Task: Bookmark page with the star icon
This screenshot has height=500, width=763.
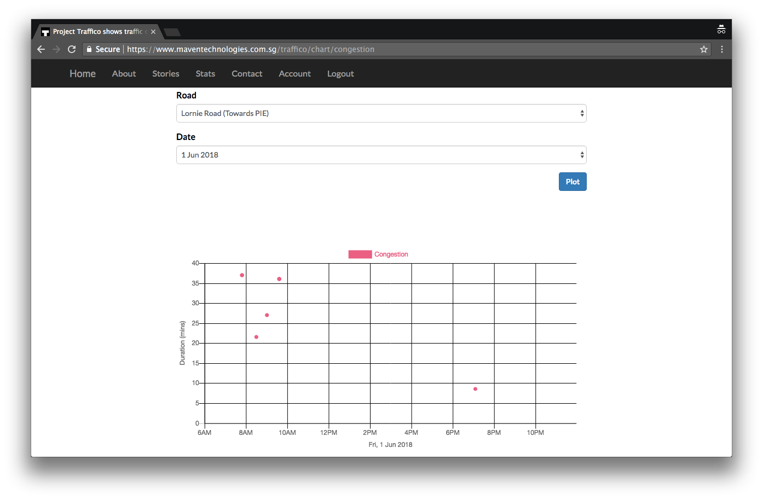Action: (x=704, y=49)
